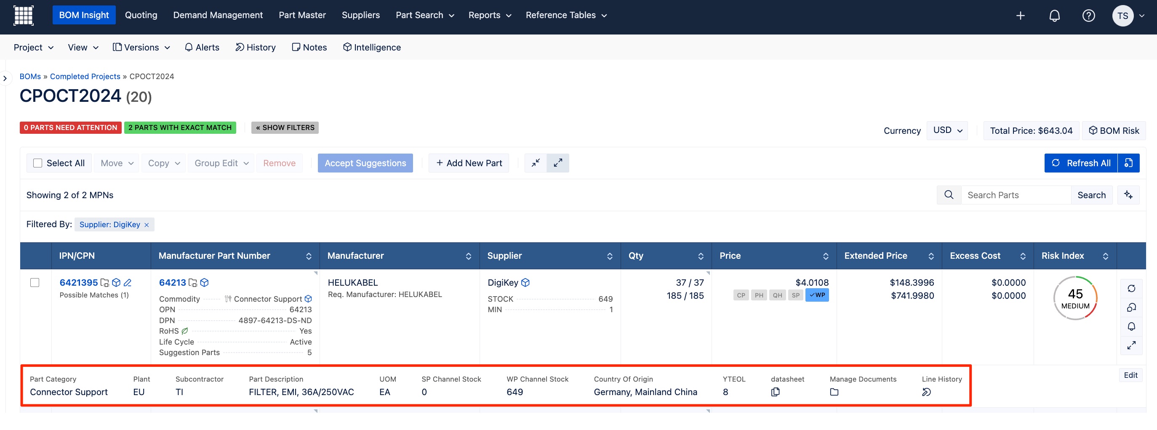Click the plus icon in top bar
Screen dimensions: 1157x430
pos(1020,16)
